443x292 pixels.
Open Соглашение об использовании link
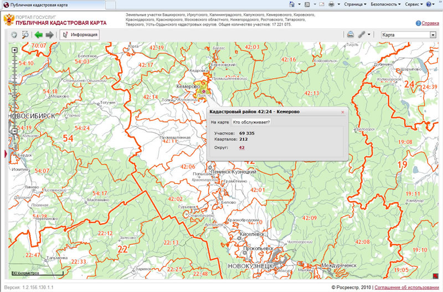pos(407,287)
